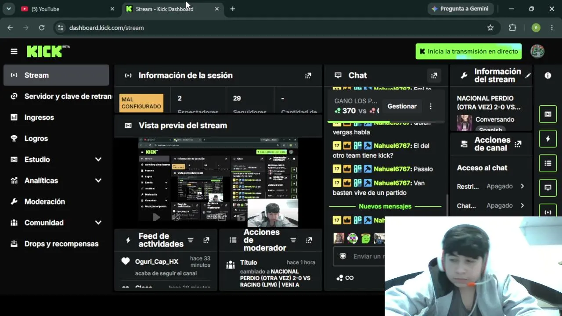562x316 pixels.
Task: Pop out the Acciones de moderador panel
Action: [x=309, y=240]
